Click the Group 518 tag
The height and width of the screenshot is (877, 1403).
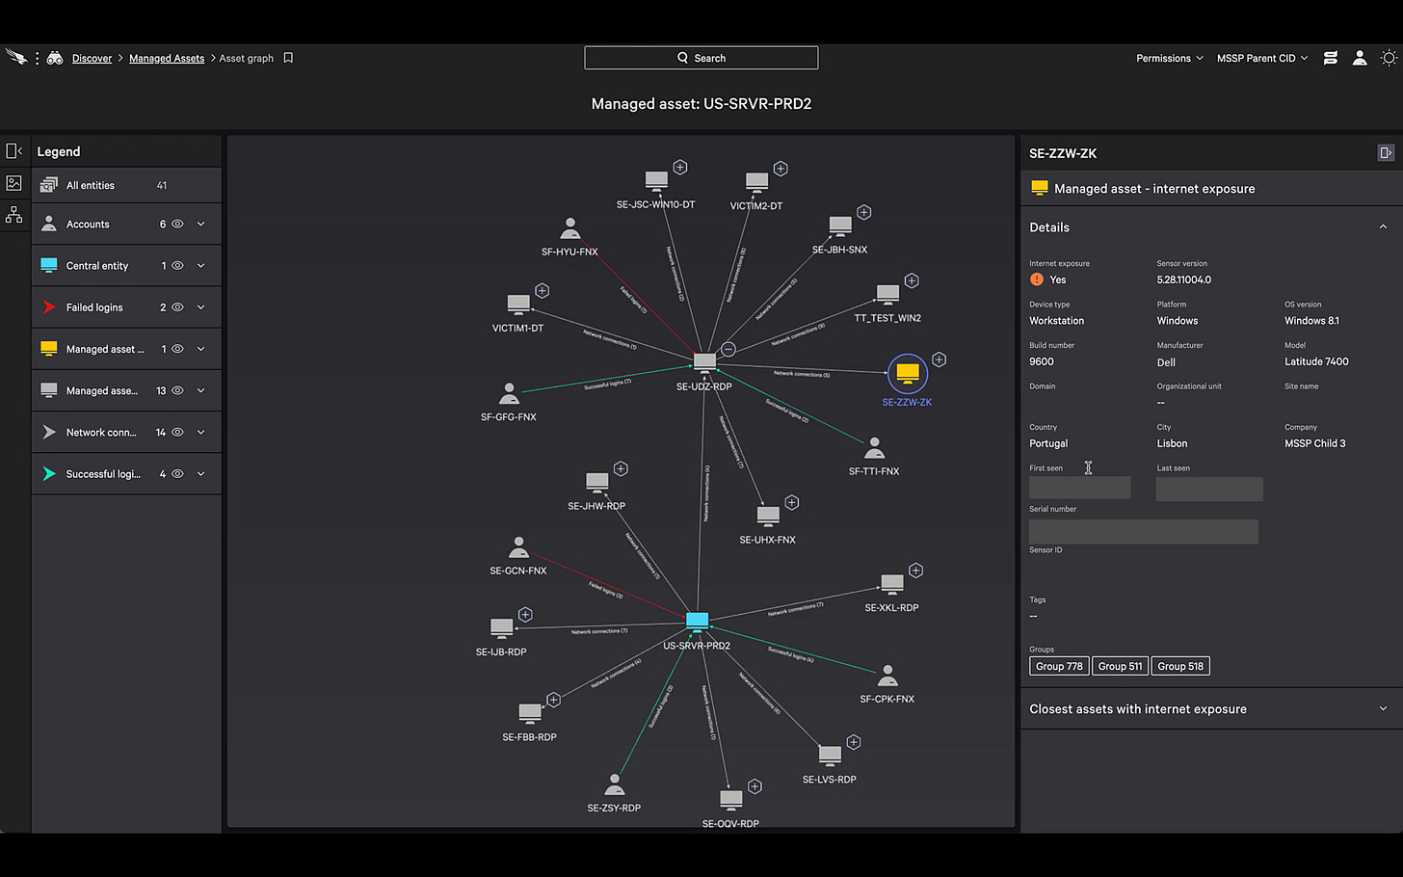click(1180, 666)
